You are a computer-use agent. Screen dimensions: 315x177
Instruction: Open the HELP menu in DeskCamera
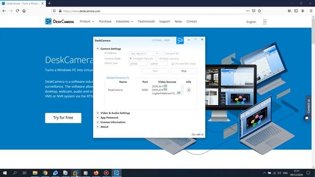click(x=167, y=40)
